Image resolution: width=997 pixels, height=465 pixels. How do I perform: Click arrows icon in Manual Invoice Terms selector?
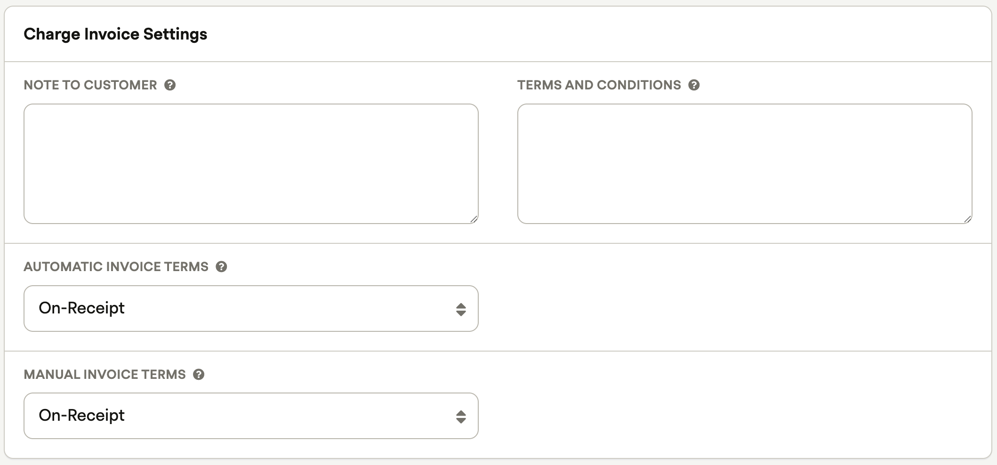461,417
